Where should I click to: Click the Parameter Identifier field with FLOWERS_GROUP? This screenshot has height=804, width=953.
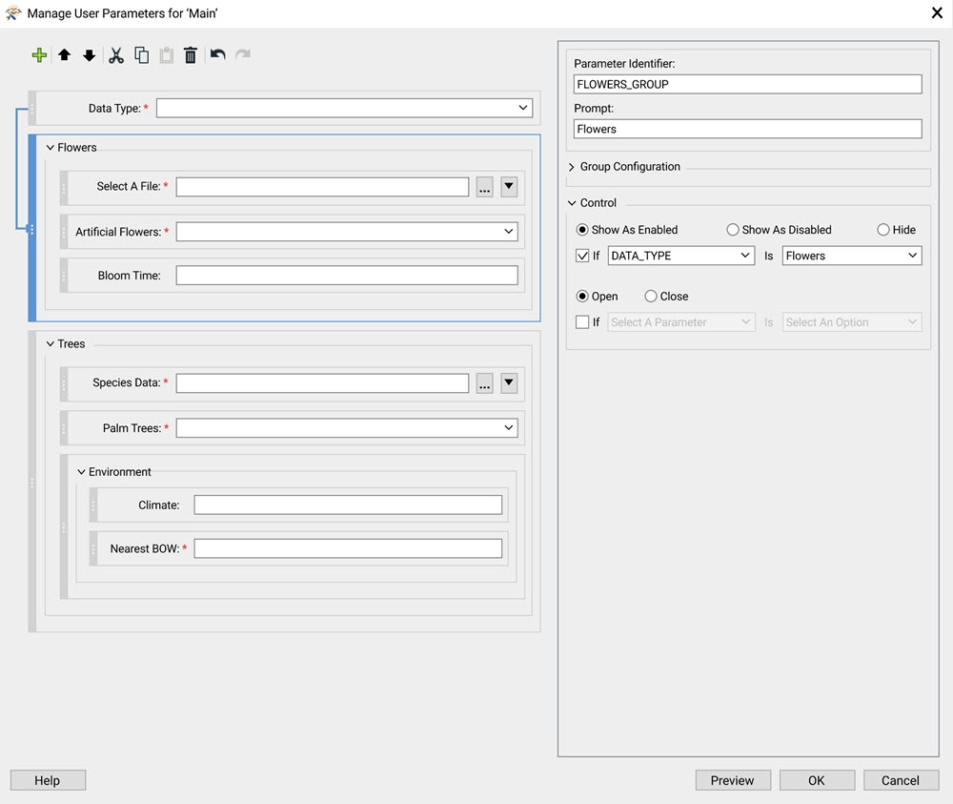pos(747,85)
